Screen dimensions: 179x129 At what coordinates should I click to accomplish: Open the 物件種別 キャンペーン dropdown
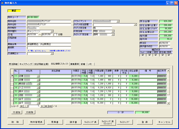click(x=52, y=31)
